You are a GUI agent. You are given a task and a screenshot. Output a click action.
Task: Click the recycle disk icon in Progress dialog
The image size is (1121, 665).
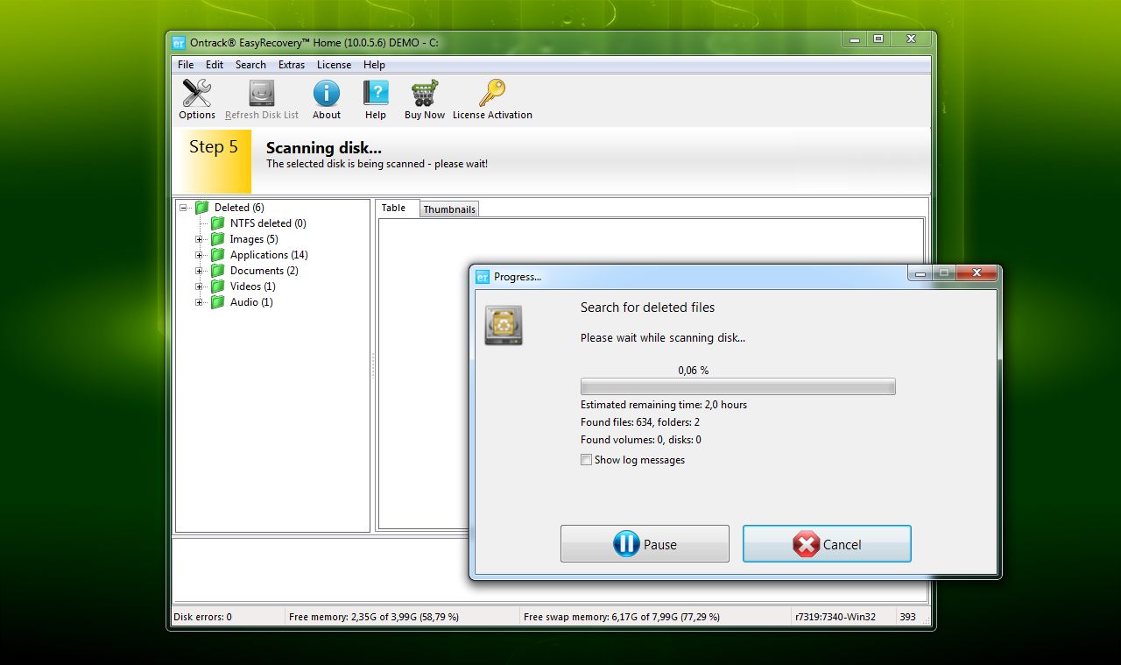click(x=504, y=325)
